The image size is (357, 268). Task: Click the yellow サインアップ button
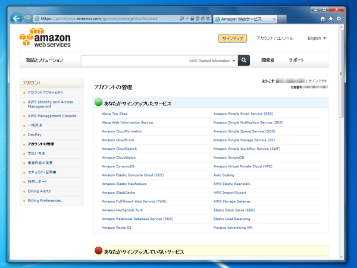click(233, 39)
